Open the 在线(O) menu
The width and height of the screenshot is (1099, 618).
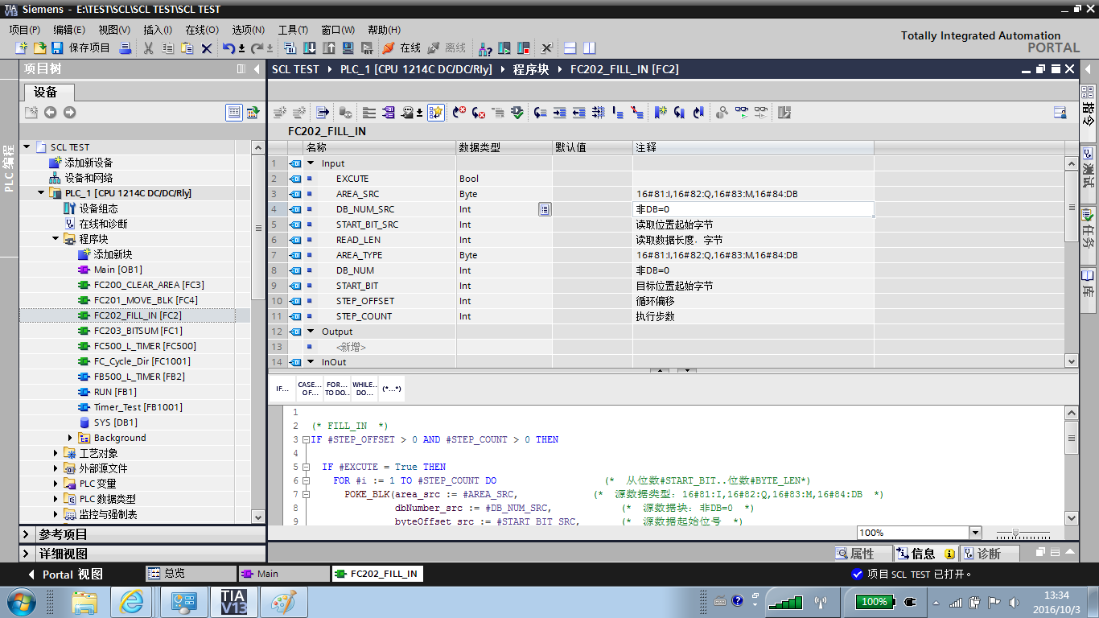[201, 29]
